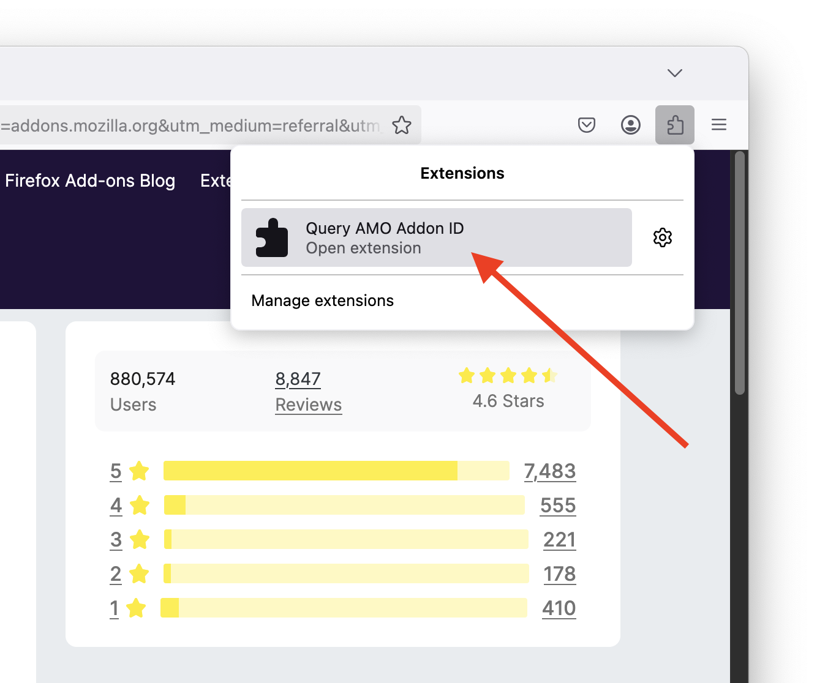Screen dimensions: 817x683
Task: Click the 4.6 Stars rating icons
Action: (508, 375)
